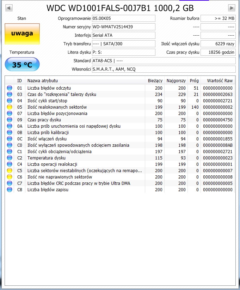Click the blue status icon for attribute C8
The height and width of the screenshot is (290, 240).
10,189
